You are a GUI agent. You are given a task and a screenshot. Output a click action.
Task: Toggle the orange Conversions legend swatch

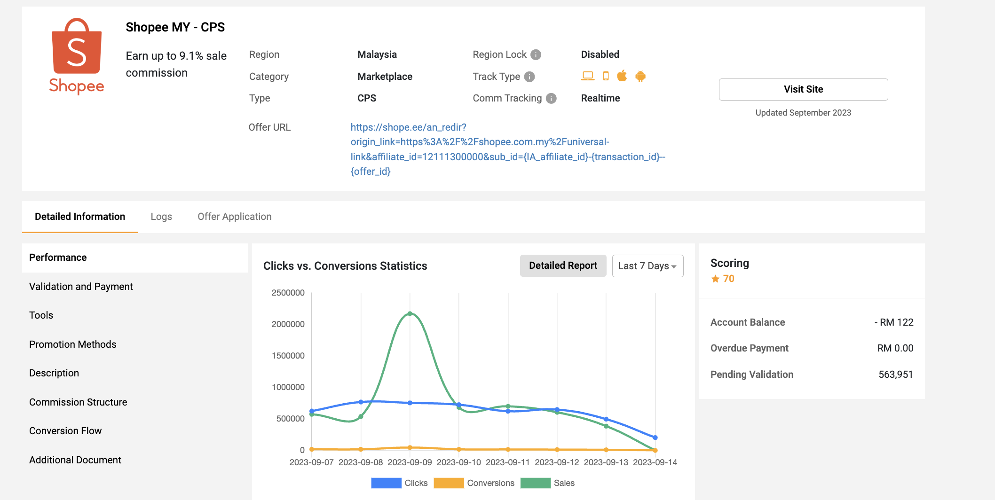[x=449, y=483]
